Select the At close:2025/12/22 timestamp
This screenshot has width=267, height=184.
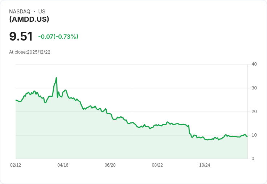pyautogui.click(x=30, y=52)
